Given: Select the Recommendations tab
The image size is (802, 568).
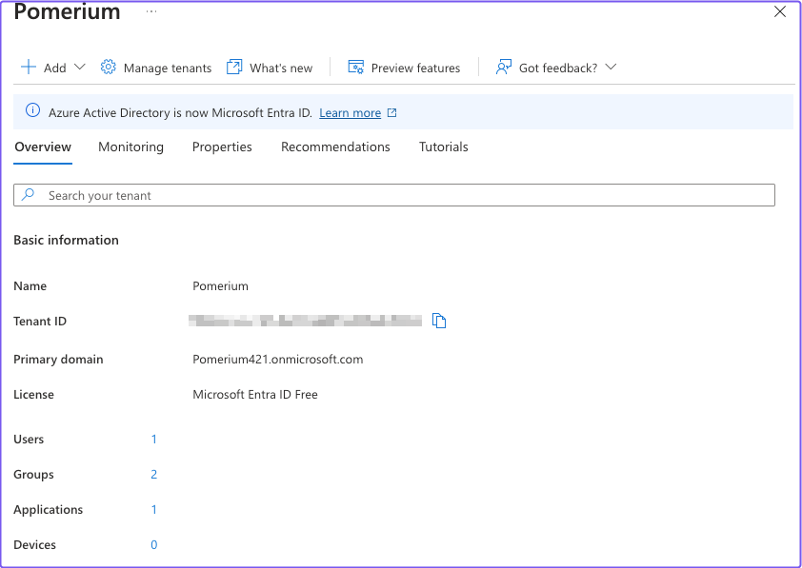Looking at the screenshot, I should (x=335, y=147).
